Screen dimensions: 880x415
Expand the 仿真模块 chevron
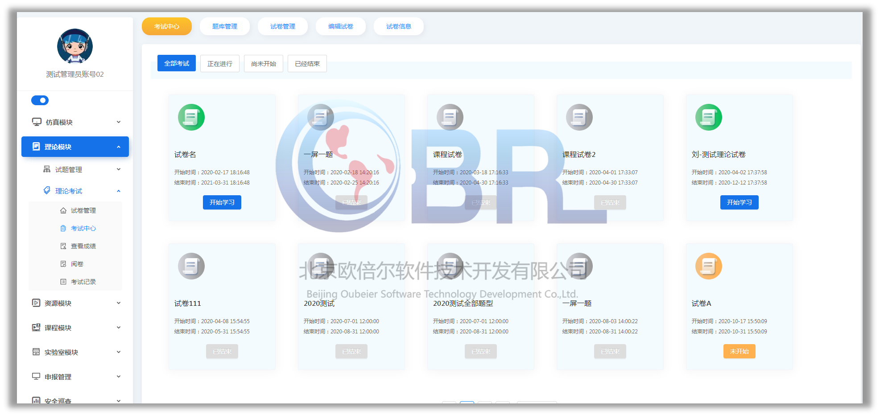click(x=119, y=122)
